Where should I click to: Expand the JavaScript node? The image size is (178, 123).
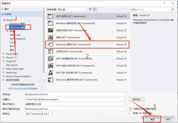pos(4,73)
